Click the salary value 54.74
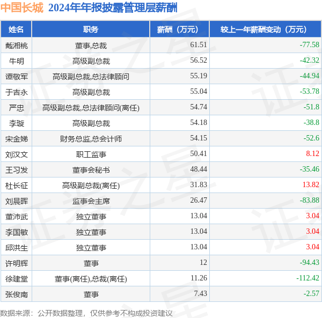 (199, 107)
